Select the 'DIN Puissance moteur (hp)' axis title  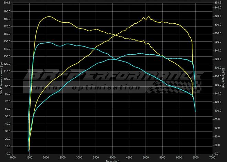(2, 78)
